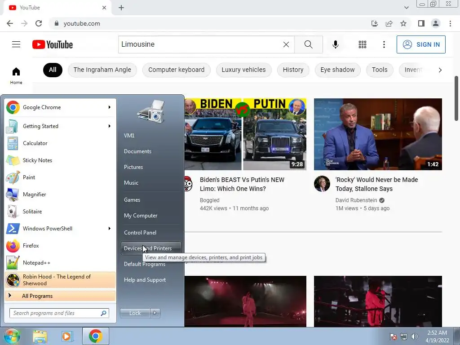460x345 pixels.
Task: Click the network icon in system tray
Action: [x=404, y=336]
